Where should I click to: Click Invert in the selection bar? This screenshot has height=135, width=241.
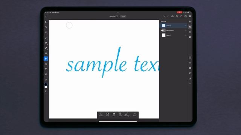coord(120,114)
